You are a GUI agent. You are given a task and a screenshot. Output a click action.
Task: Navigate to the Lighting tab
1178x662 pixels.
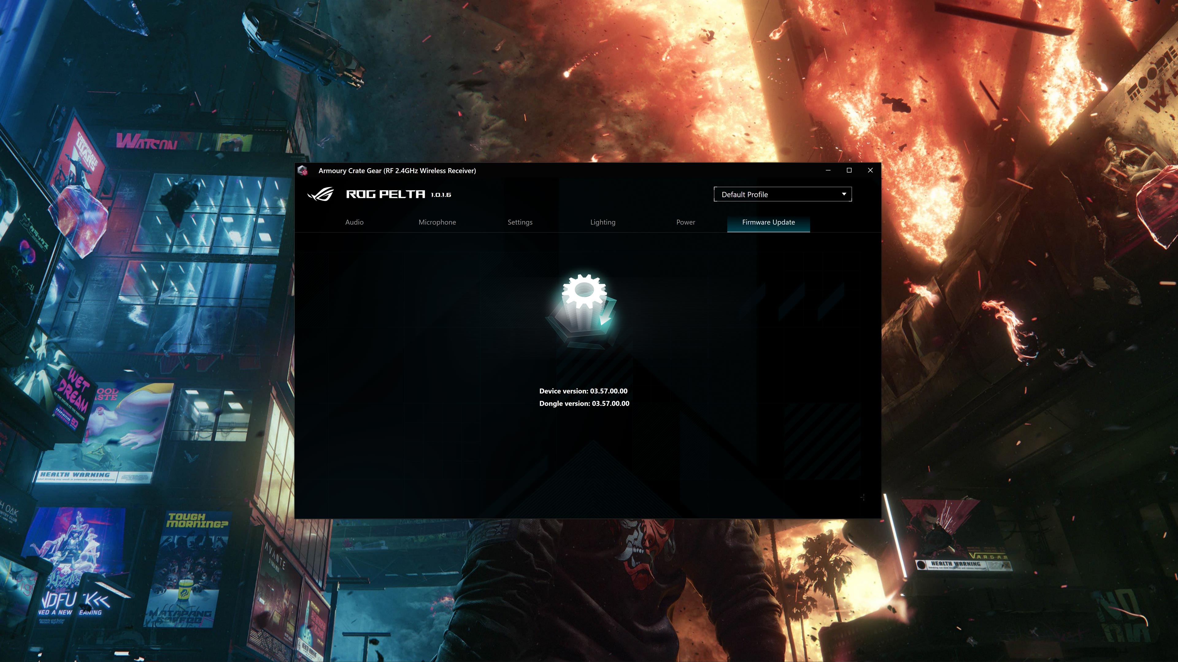click(603, 222)
